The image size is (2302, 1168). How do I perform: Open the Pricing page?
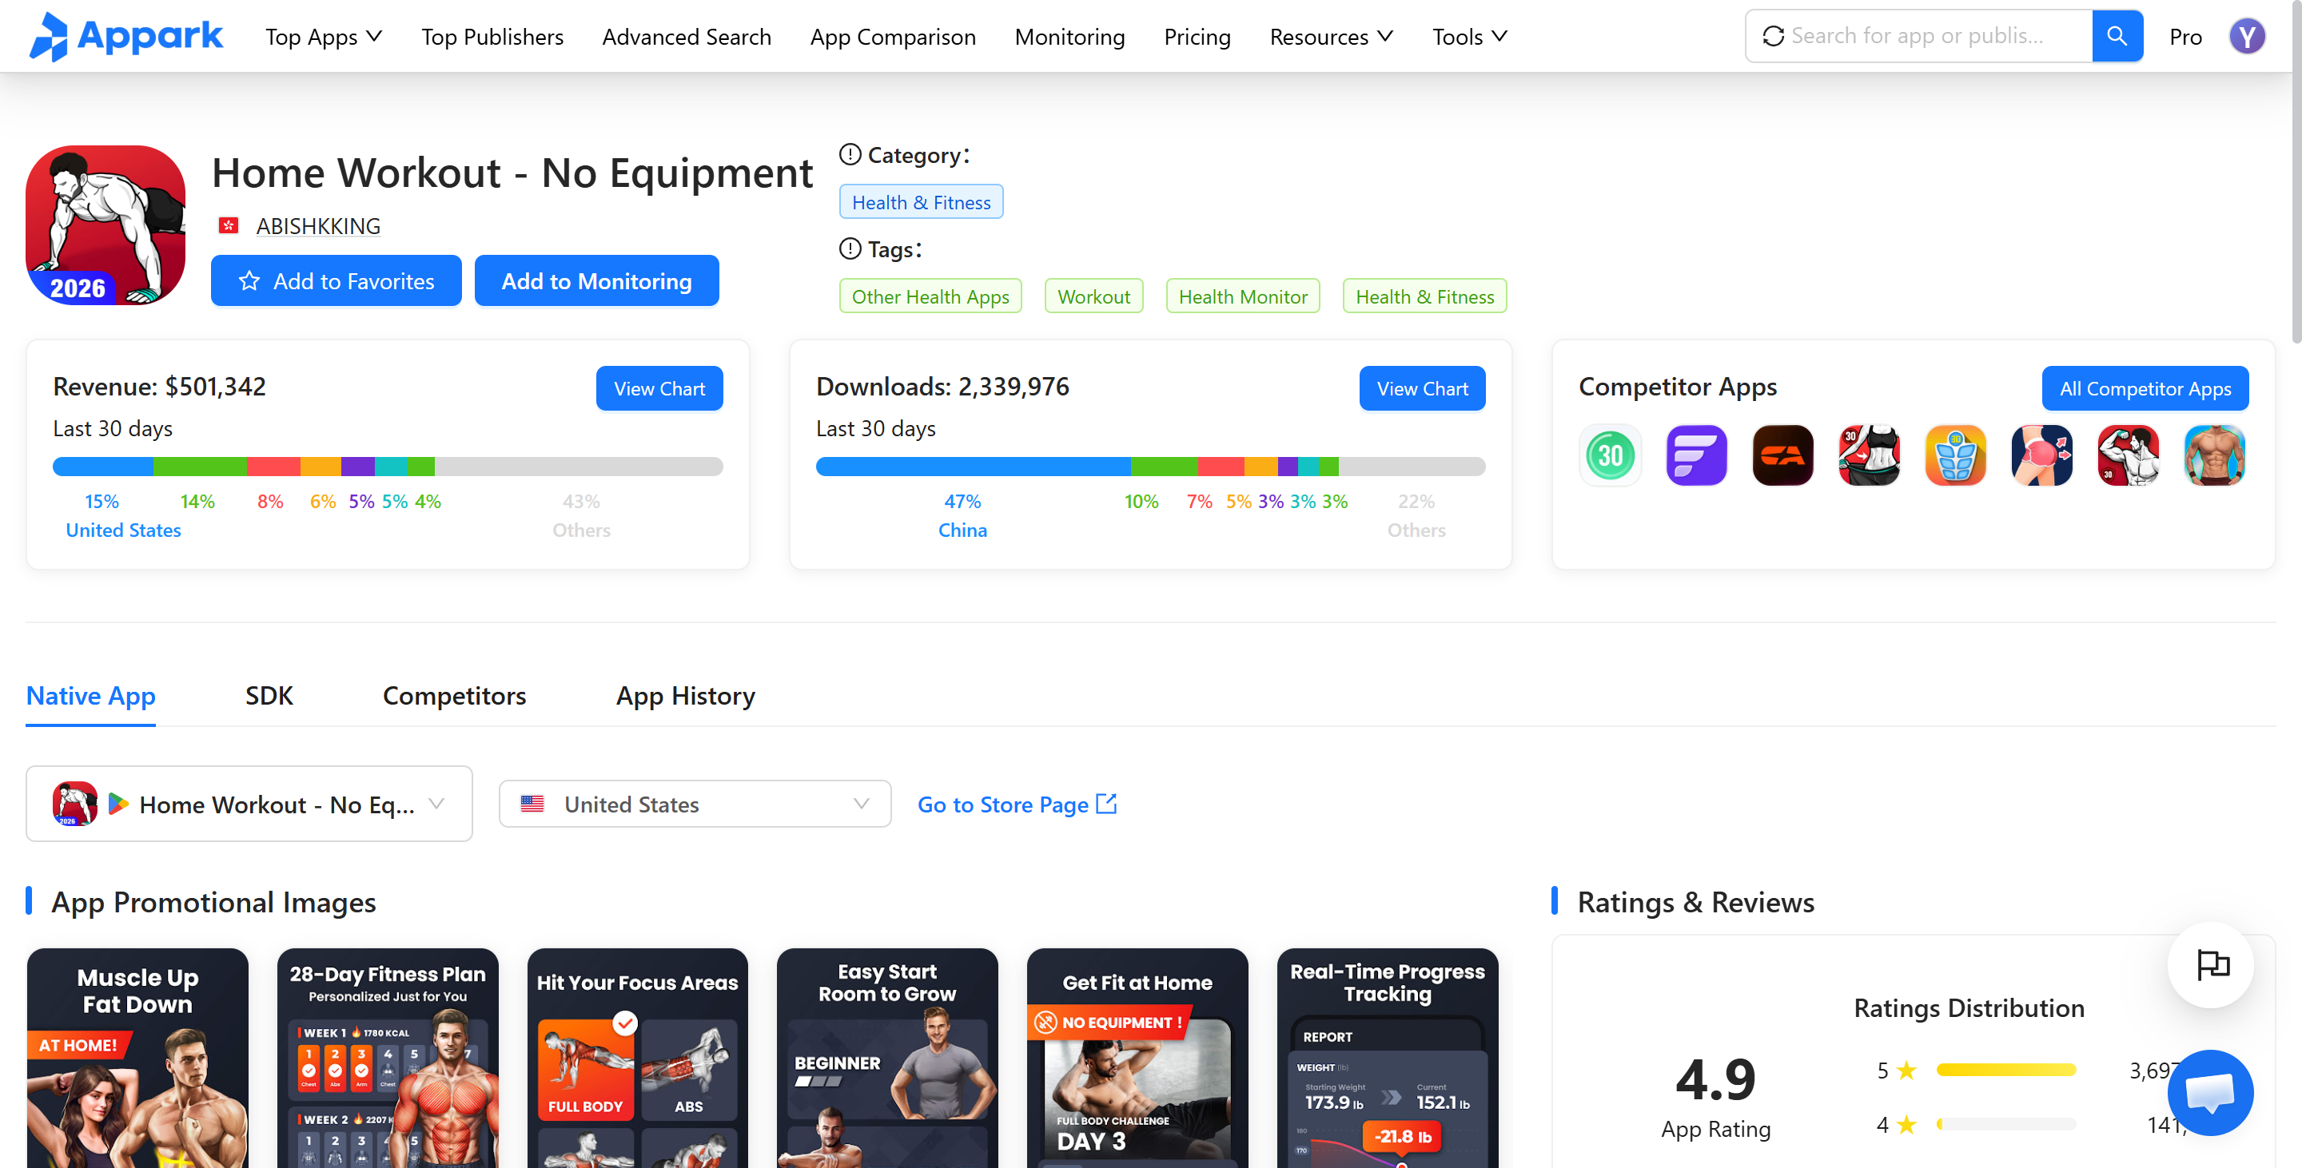click(1197, 37)
